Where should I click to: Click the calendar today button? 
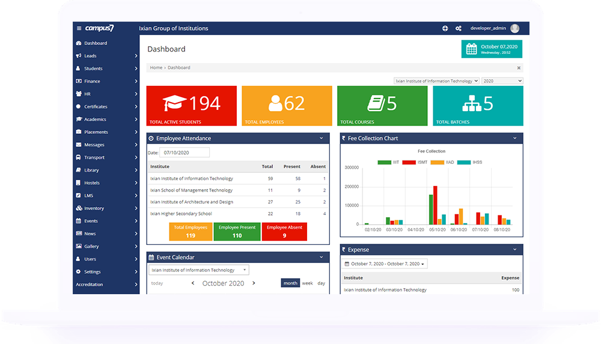pyautogui.click(x=157, y=283)
